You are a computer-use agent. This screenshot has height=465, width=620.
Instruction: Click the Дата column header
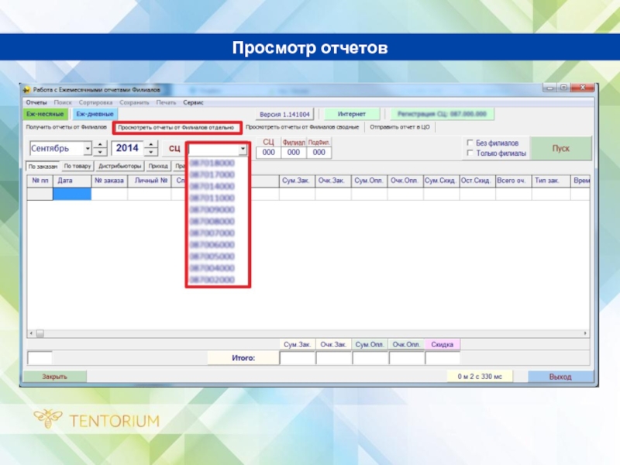pyautogui.click(x=72, y=181)
